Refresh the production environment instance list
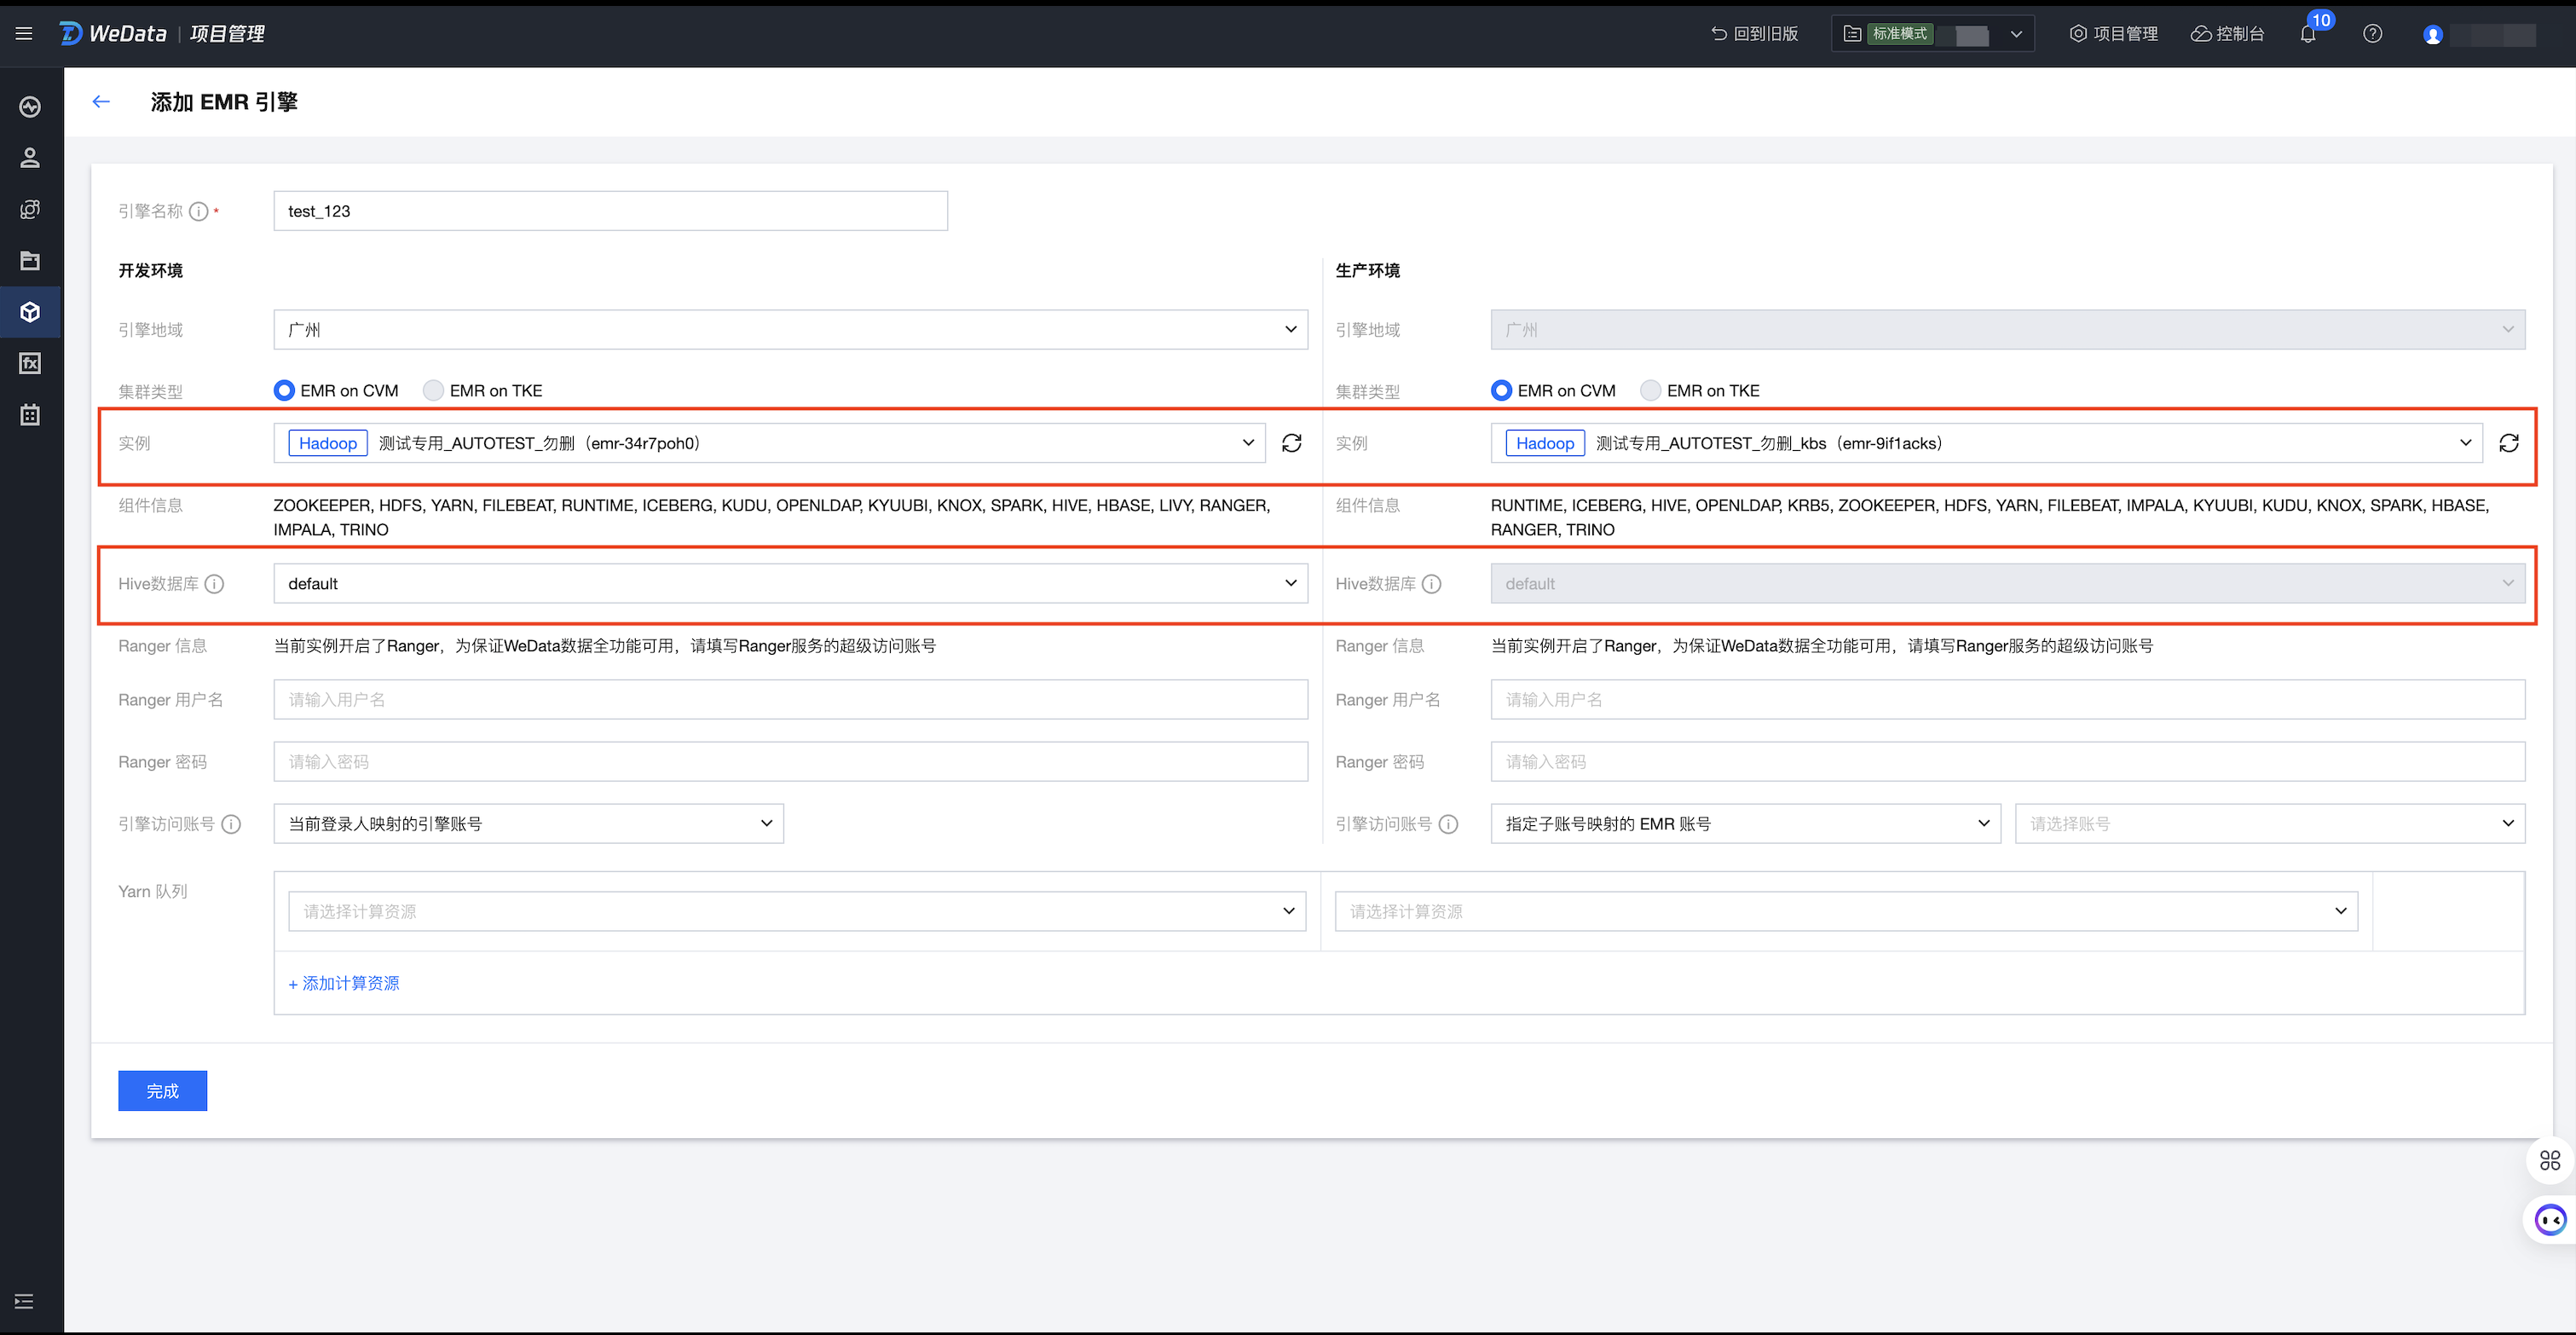The image size is (2576, 1335). click(x=2508, y=443)
